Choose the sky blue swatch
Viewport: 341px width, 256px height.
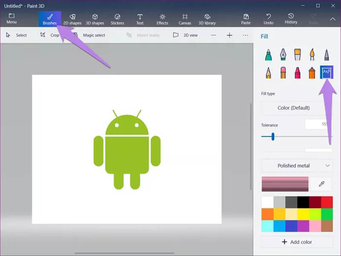(280, 226)
